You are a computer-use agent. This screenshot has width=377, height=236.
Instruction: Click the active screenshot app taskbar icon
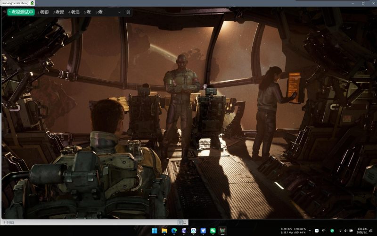click(223, 231)
